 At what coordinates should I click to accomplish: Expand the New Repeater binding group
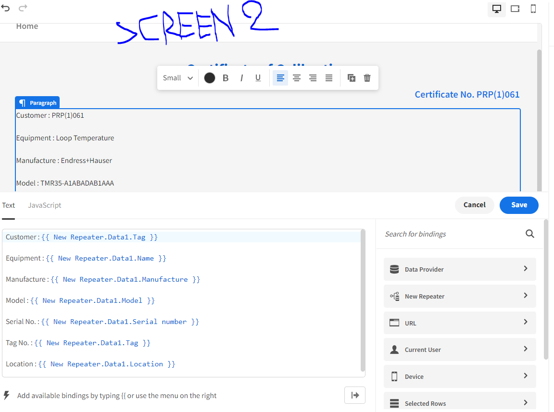459,296
